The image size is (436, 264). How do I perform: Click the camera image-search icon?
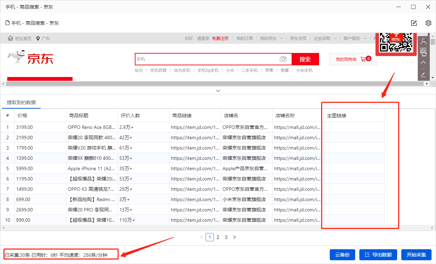pyautogui.click(x=283, y=59)
